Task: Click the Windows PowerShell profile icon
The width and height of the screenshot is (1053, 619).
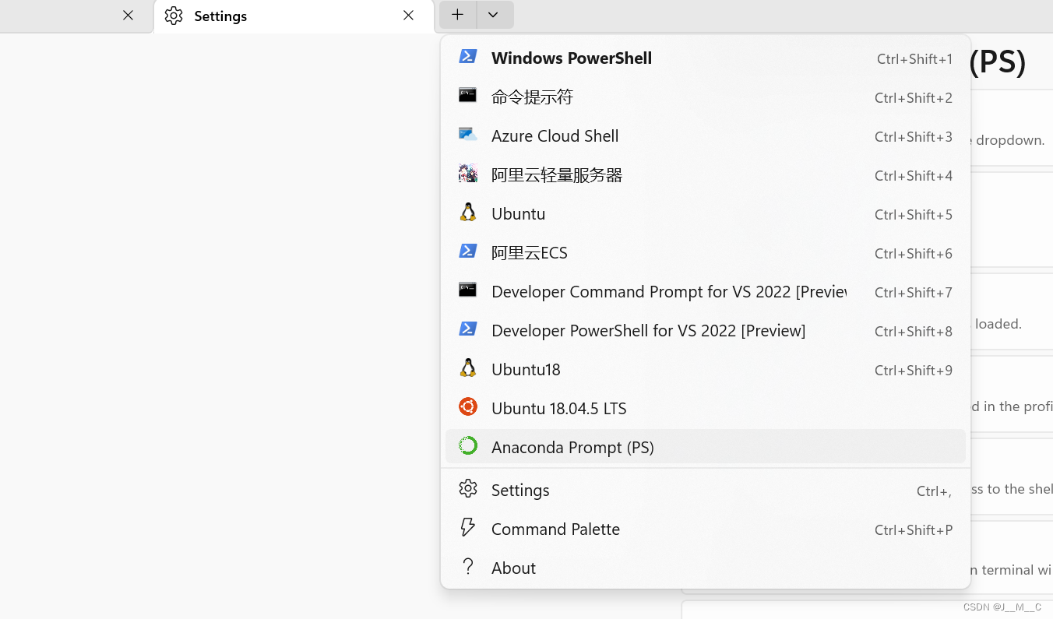Action: (x=467, y=56)
